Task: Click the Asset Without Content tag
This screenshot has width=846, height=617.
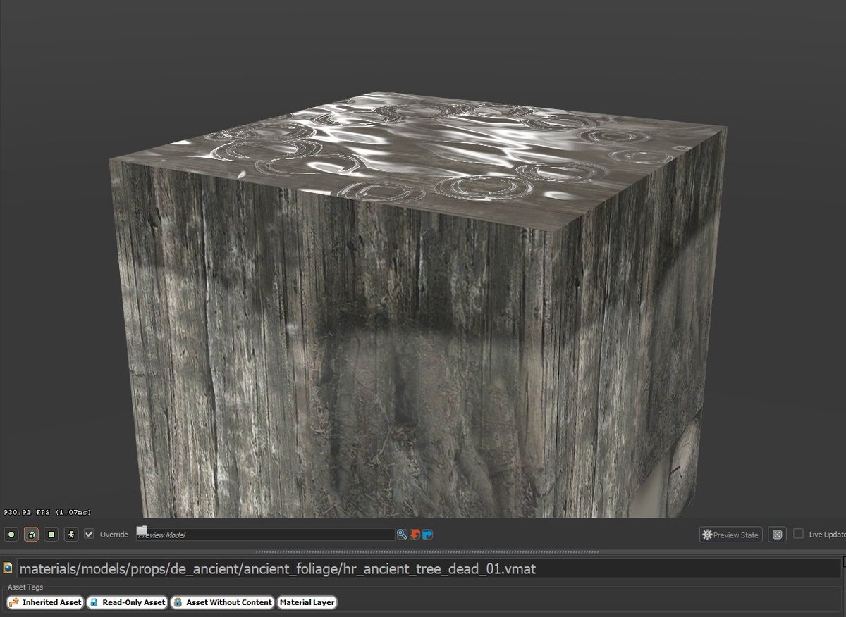Action: (x=223, y=602)
